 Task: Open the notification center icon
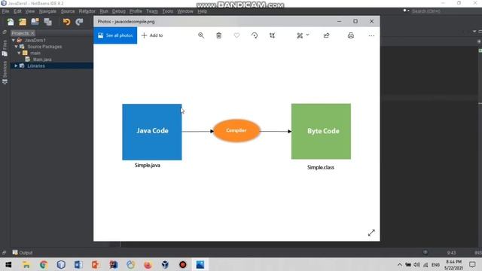pyautogui.click(x=472, y=264)
